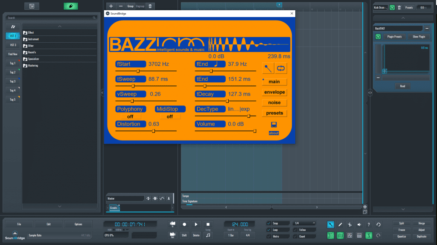Image resolution: width=437 pixels, height=245 pixels.
Task: Toggle the Polyphony off switch
Action: 130,117
